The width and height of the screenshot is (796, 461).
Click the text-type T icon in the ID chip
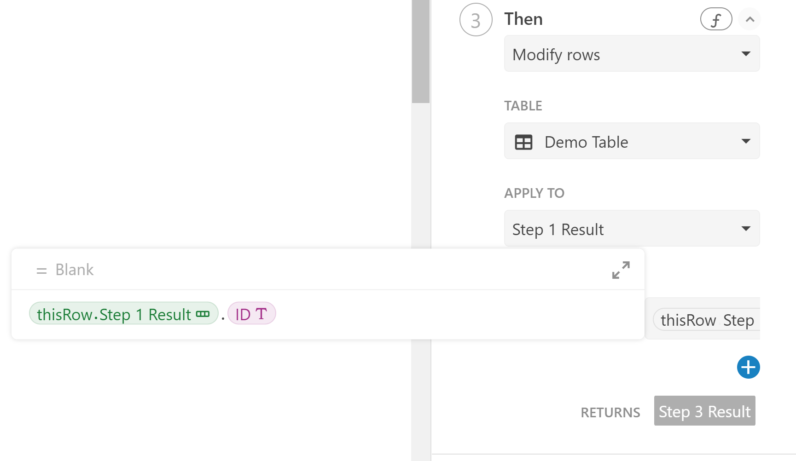[261, 314]
